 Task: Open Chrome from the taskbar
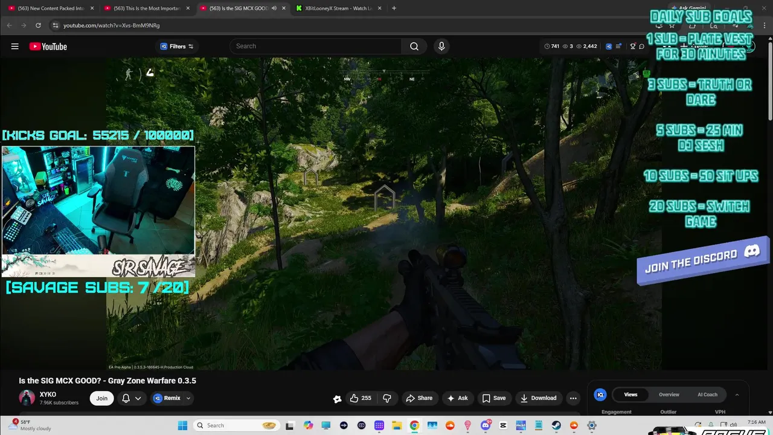tap(414, 425)
